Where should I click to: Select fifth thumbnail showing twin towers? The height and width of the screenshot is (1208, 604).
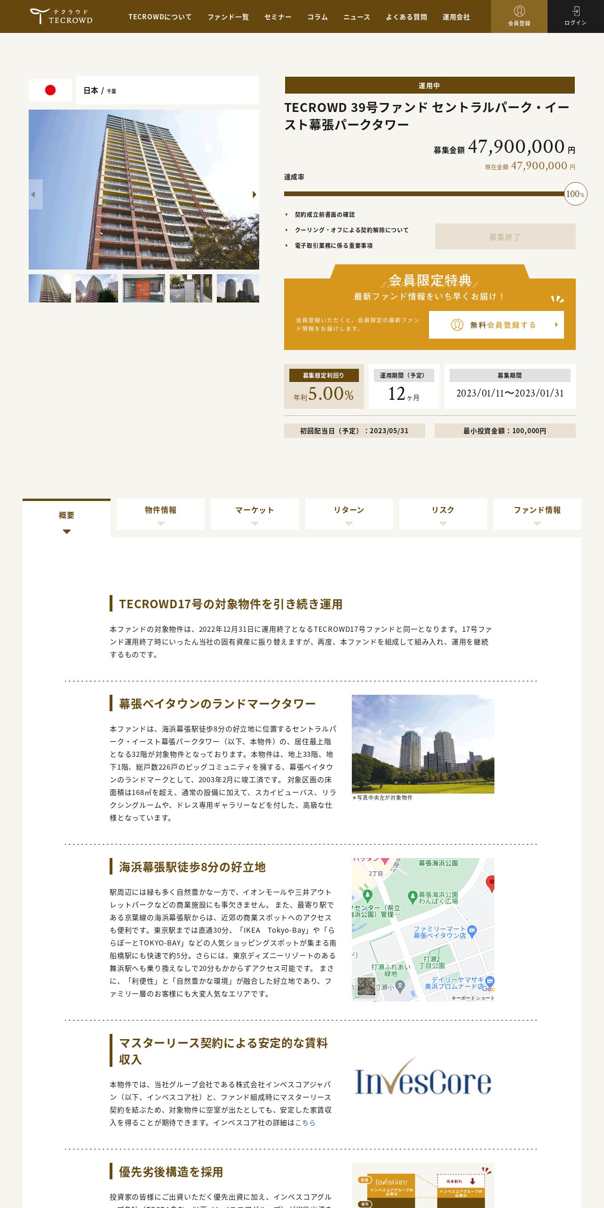click(238, 288)
